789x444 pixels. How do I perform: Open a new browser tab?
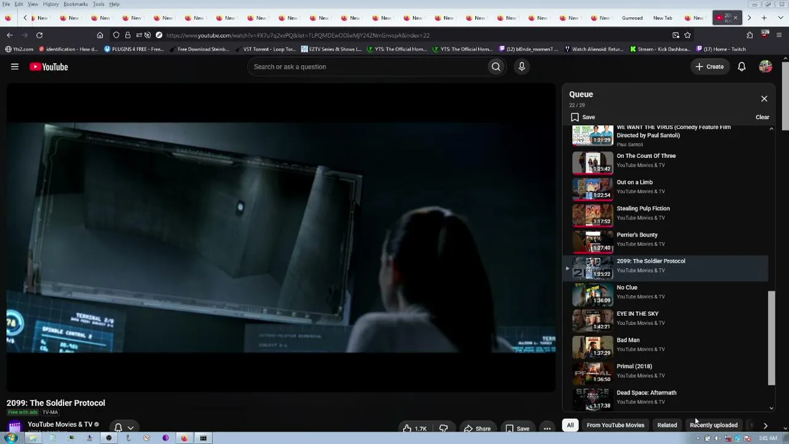[764, 18]
